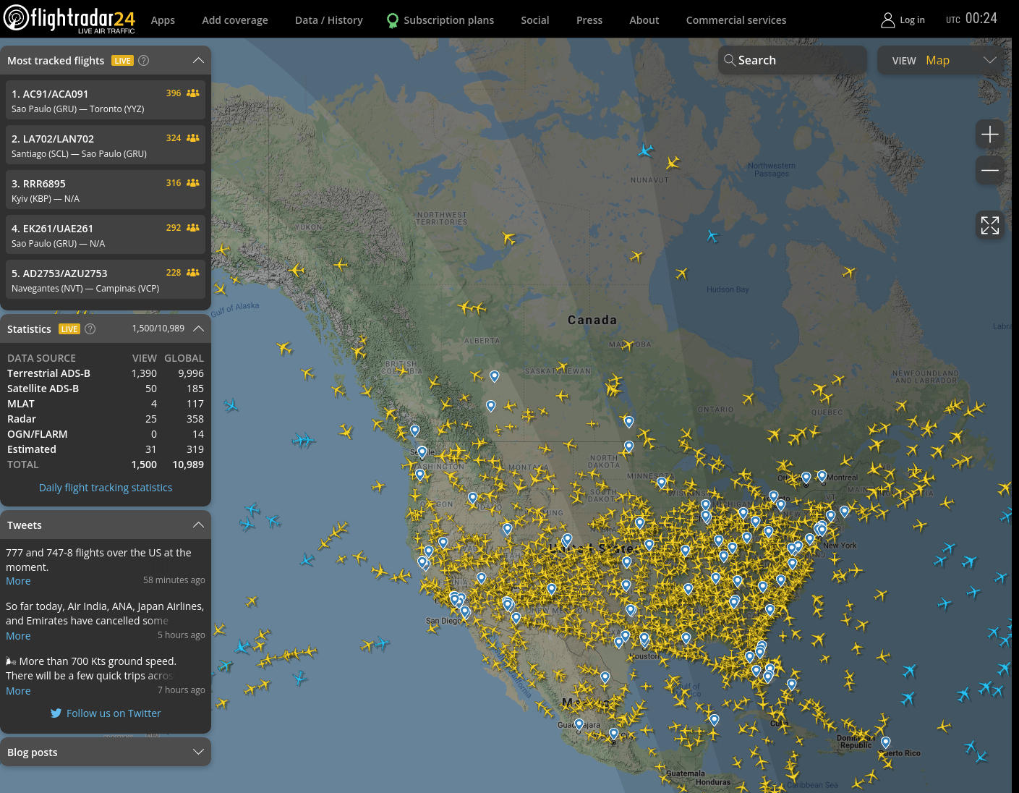Click the Satellite ADS-B row

click(106, 389)
